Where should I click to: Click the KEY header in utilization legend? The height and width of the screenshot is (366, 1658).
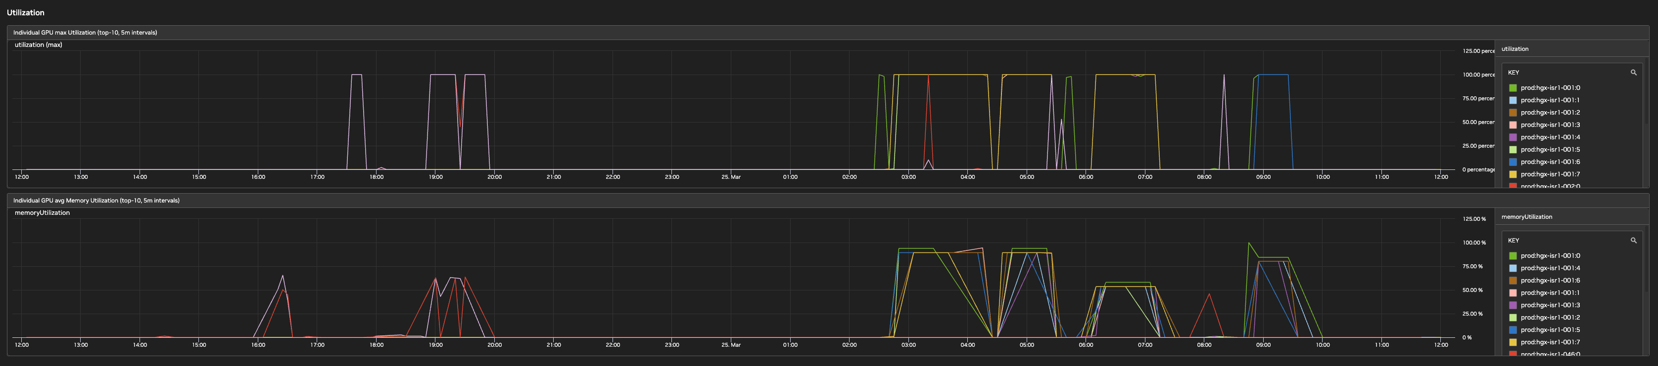click(1513, 73)
